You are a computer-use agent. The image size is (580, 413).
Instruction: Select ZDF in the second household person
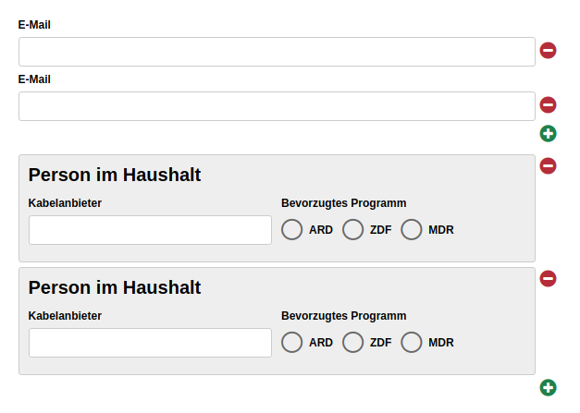(x=352, y=342)
